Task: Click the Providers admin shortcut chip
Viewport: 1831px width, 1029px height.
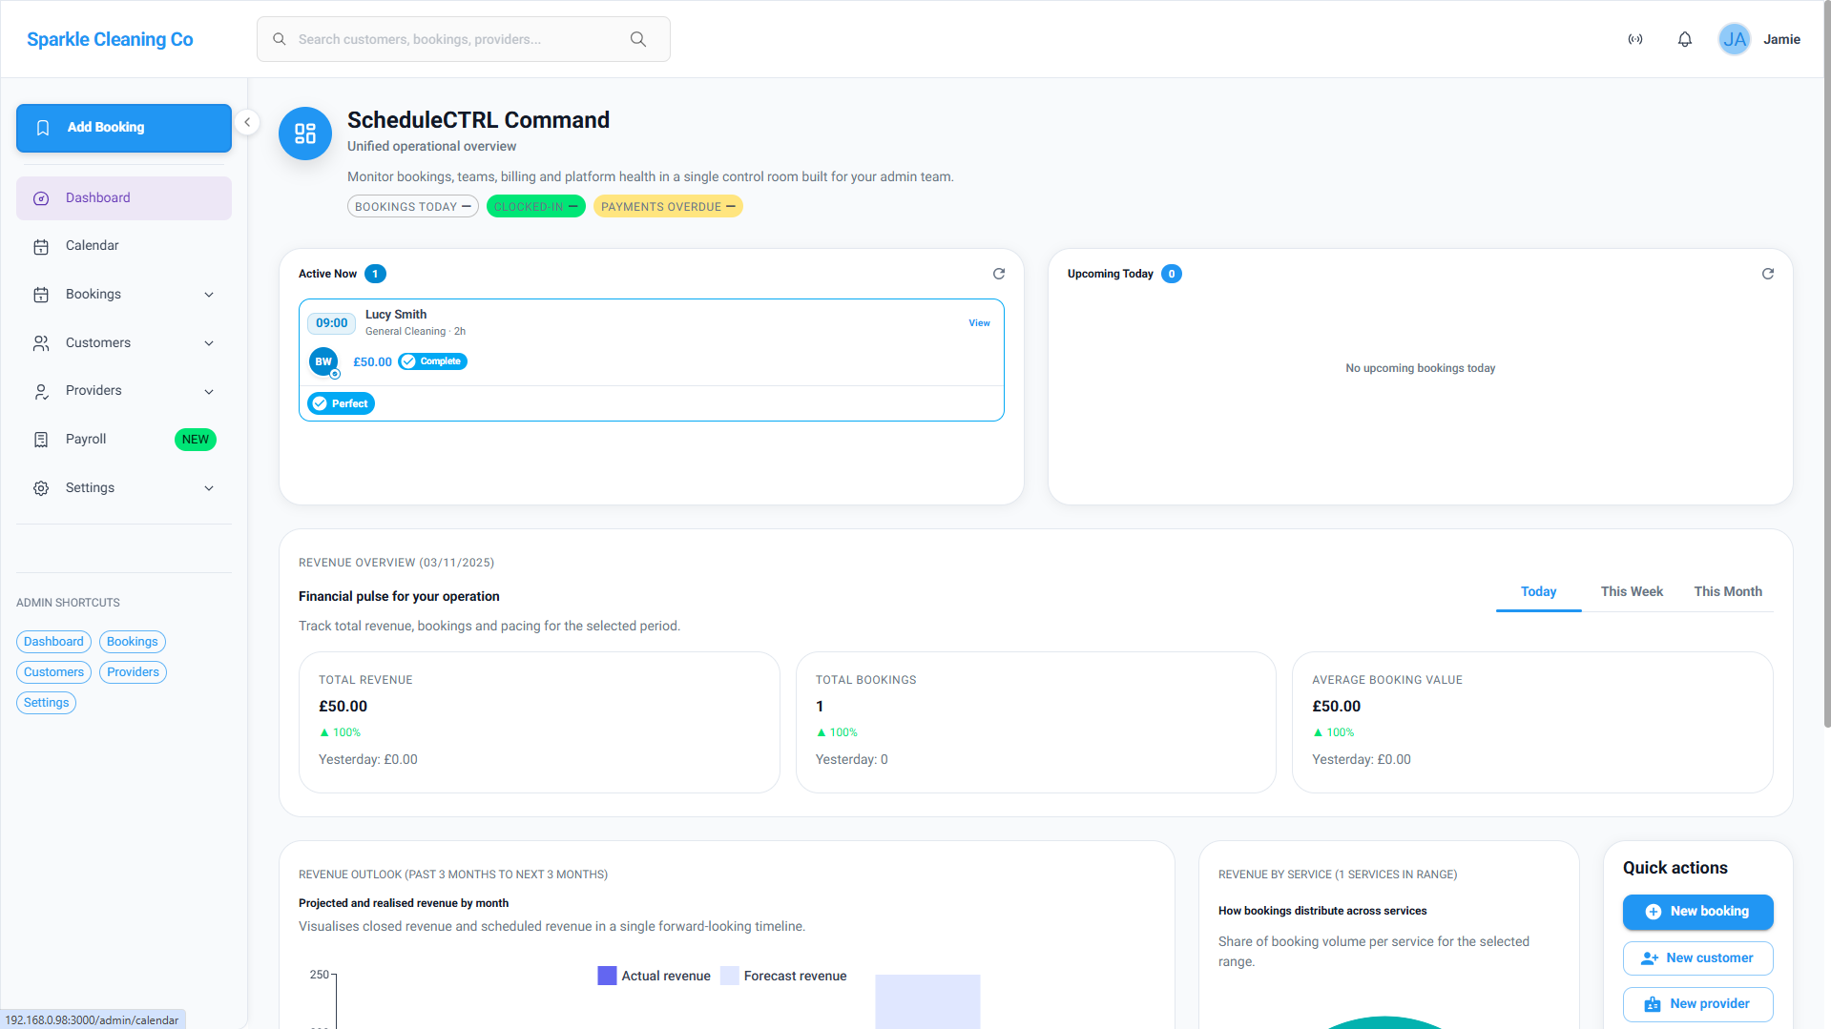Action: click(134, 672)
